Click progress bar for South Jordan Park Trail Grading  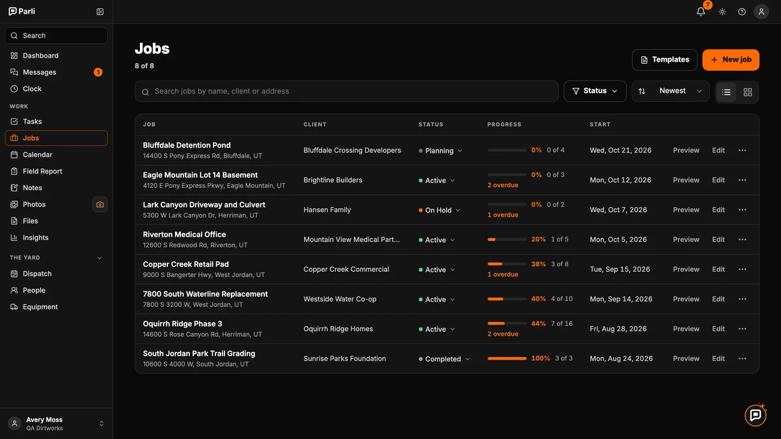click(x=507, y=358)
